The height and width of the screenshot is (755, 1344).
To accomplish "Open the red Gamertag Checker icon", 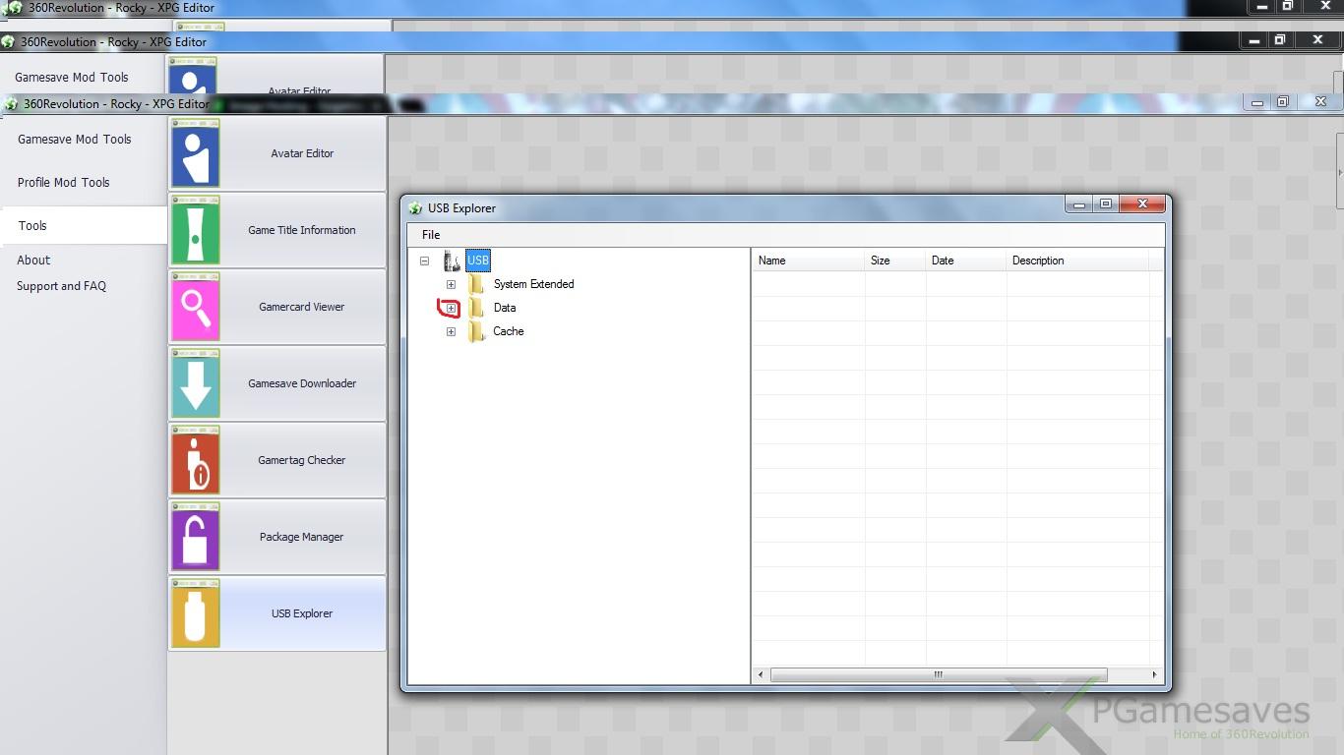I will (195, 460).
